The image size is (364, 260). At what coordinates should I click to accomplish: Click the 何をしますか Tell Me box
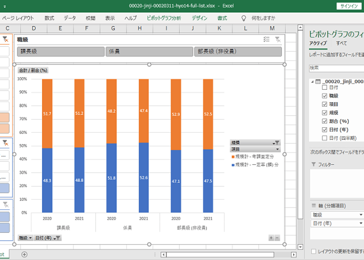(263, 18)
